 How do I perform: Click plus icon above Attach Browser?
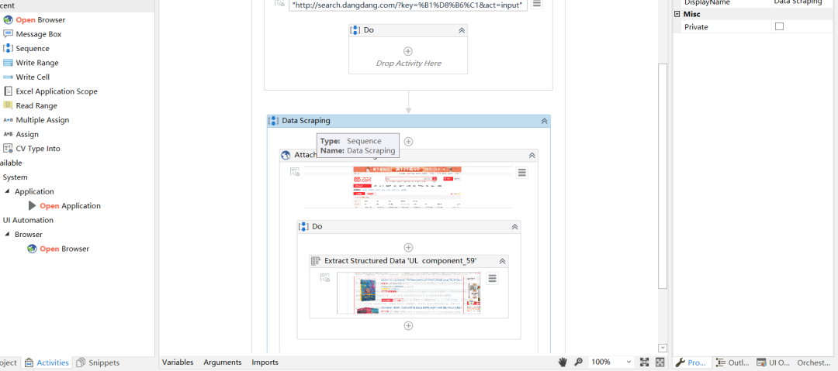[x=408, y=142]
